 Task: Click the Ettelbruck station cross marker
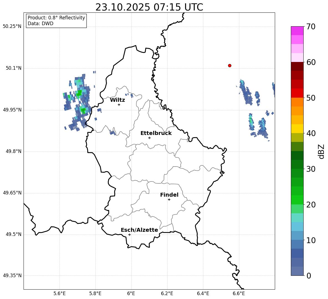[149, 138]
